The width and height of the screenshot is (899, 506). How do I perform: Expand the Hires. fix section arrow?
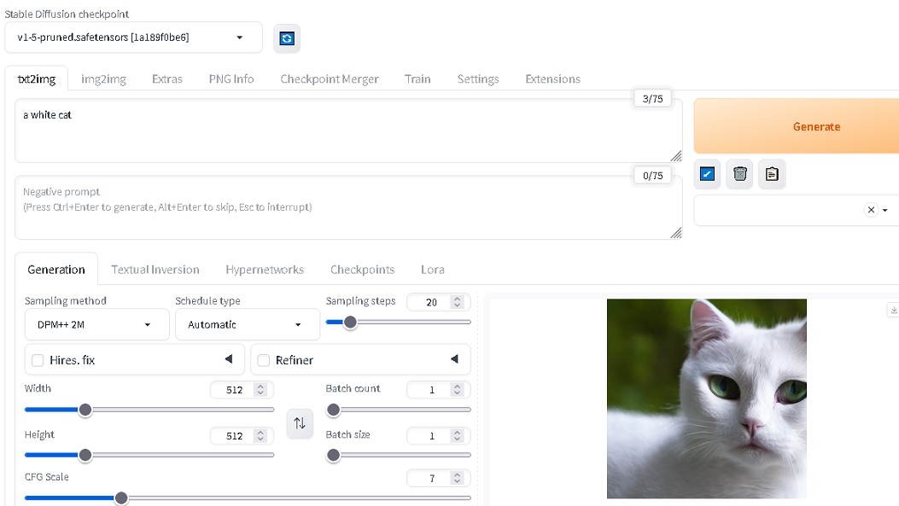(x=229, y=359)
